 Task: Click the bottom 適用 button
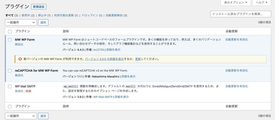pos(43,116)
